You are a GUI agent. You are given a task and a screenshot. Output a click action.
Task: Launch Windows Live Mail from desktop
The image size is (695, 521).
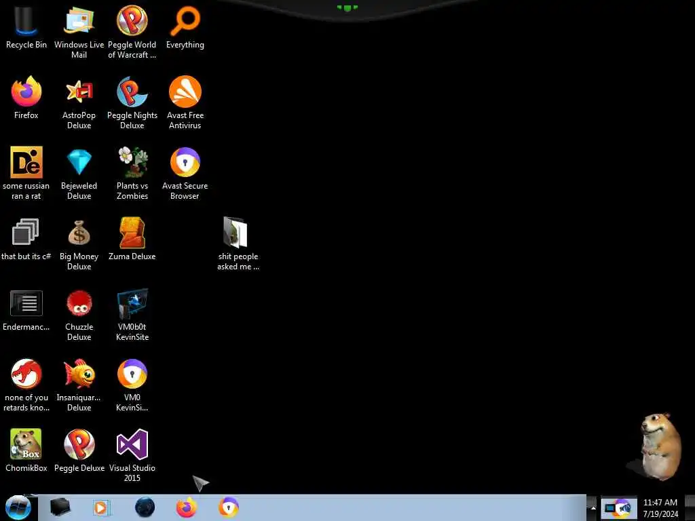[x=79, y=32]
